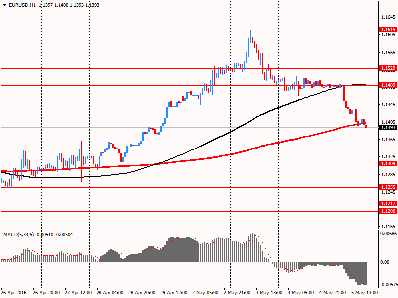Select the 5 May 13:00 time axis label
398x298 pixels.
click(x=365, y=293)
